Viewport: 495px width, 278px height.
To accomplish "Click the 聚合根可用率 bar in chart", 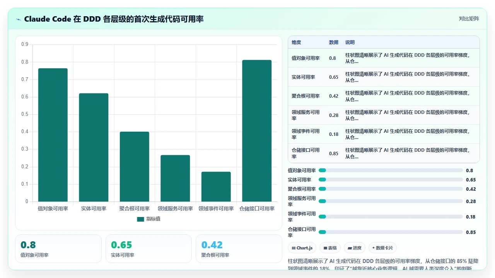I will pyautogui.click(x=135, y=167).
